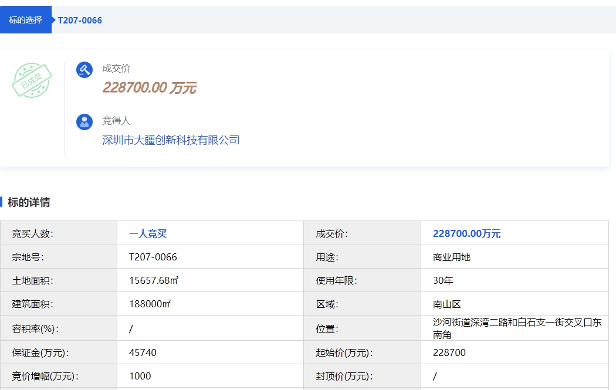Click the 标的选择 breadcrumb tab

[x=26, y=20]
